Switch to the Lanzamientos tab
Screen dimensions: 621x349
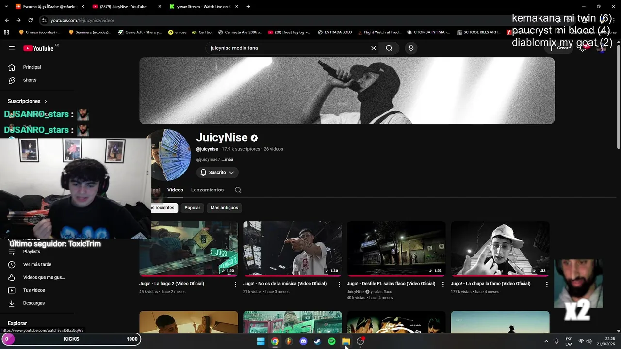click(x=207, y=190)
